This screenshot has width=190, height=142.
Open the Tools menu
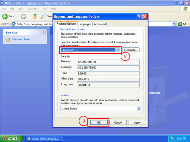tap(44, 9)
